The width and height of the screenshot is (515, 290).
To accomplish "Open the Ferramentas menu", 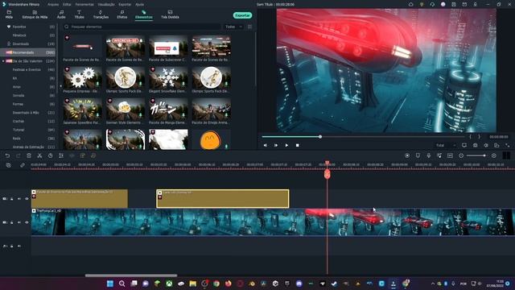I will pos(84,5).
